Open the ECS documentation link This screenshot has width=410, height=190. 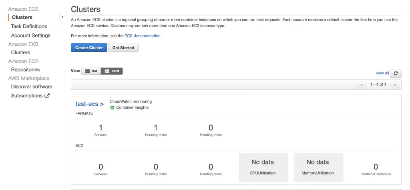(x=143, y=36)
